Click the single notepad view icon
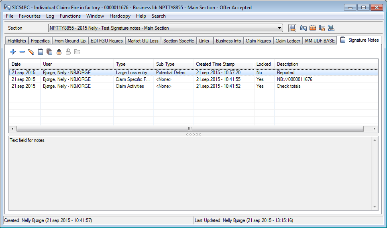Screen dimensions: 387x228 coord(40,52)
